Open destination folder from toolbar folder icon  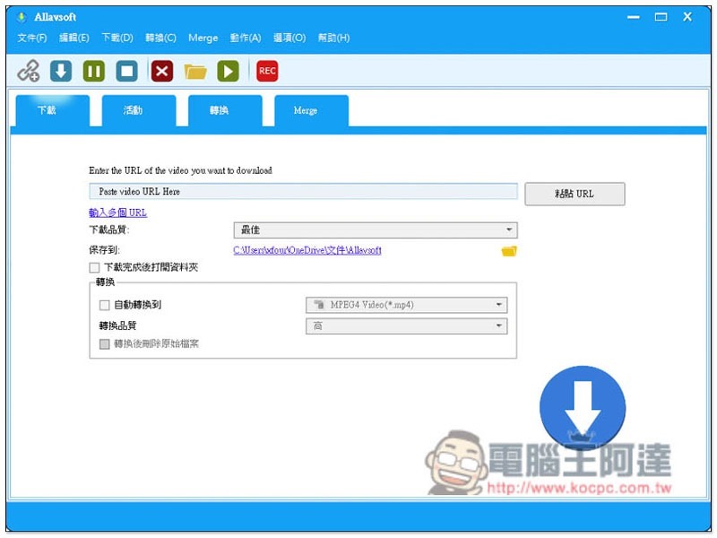tap(195, 72)
